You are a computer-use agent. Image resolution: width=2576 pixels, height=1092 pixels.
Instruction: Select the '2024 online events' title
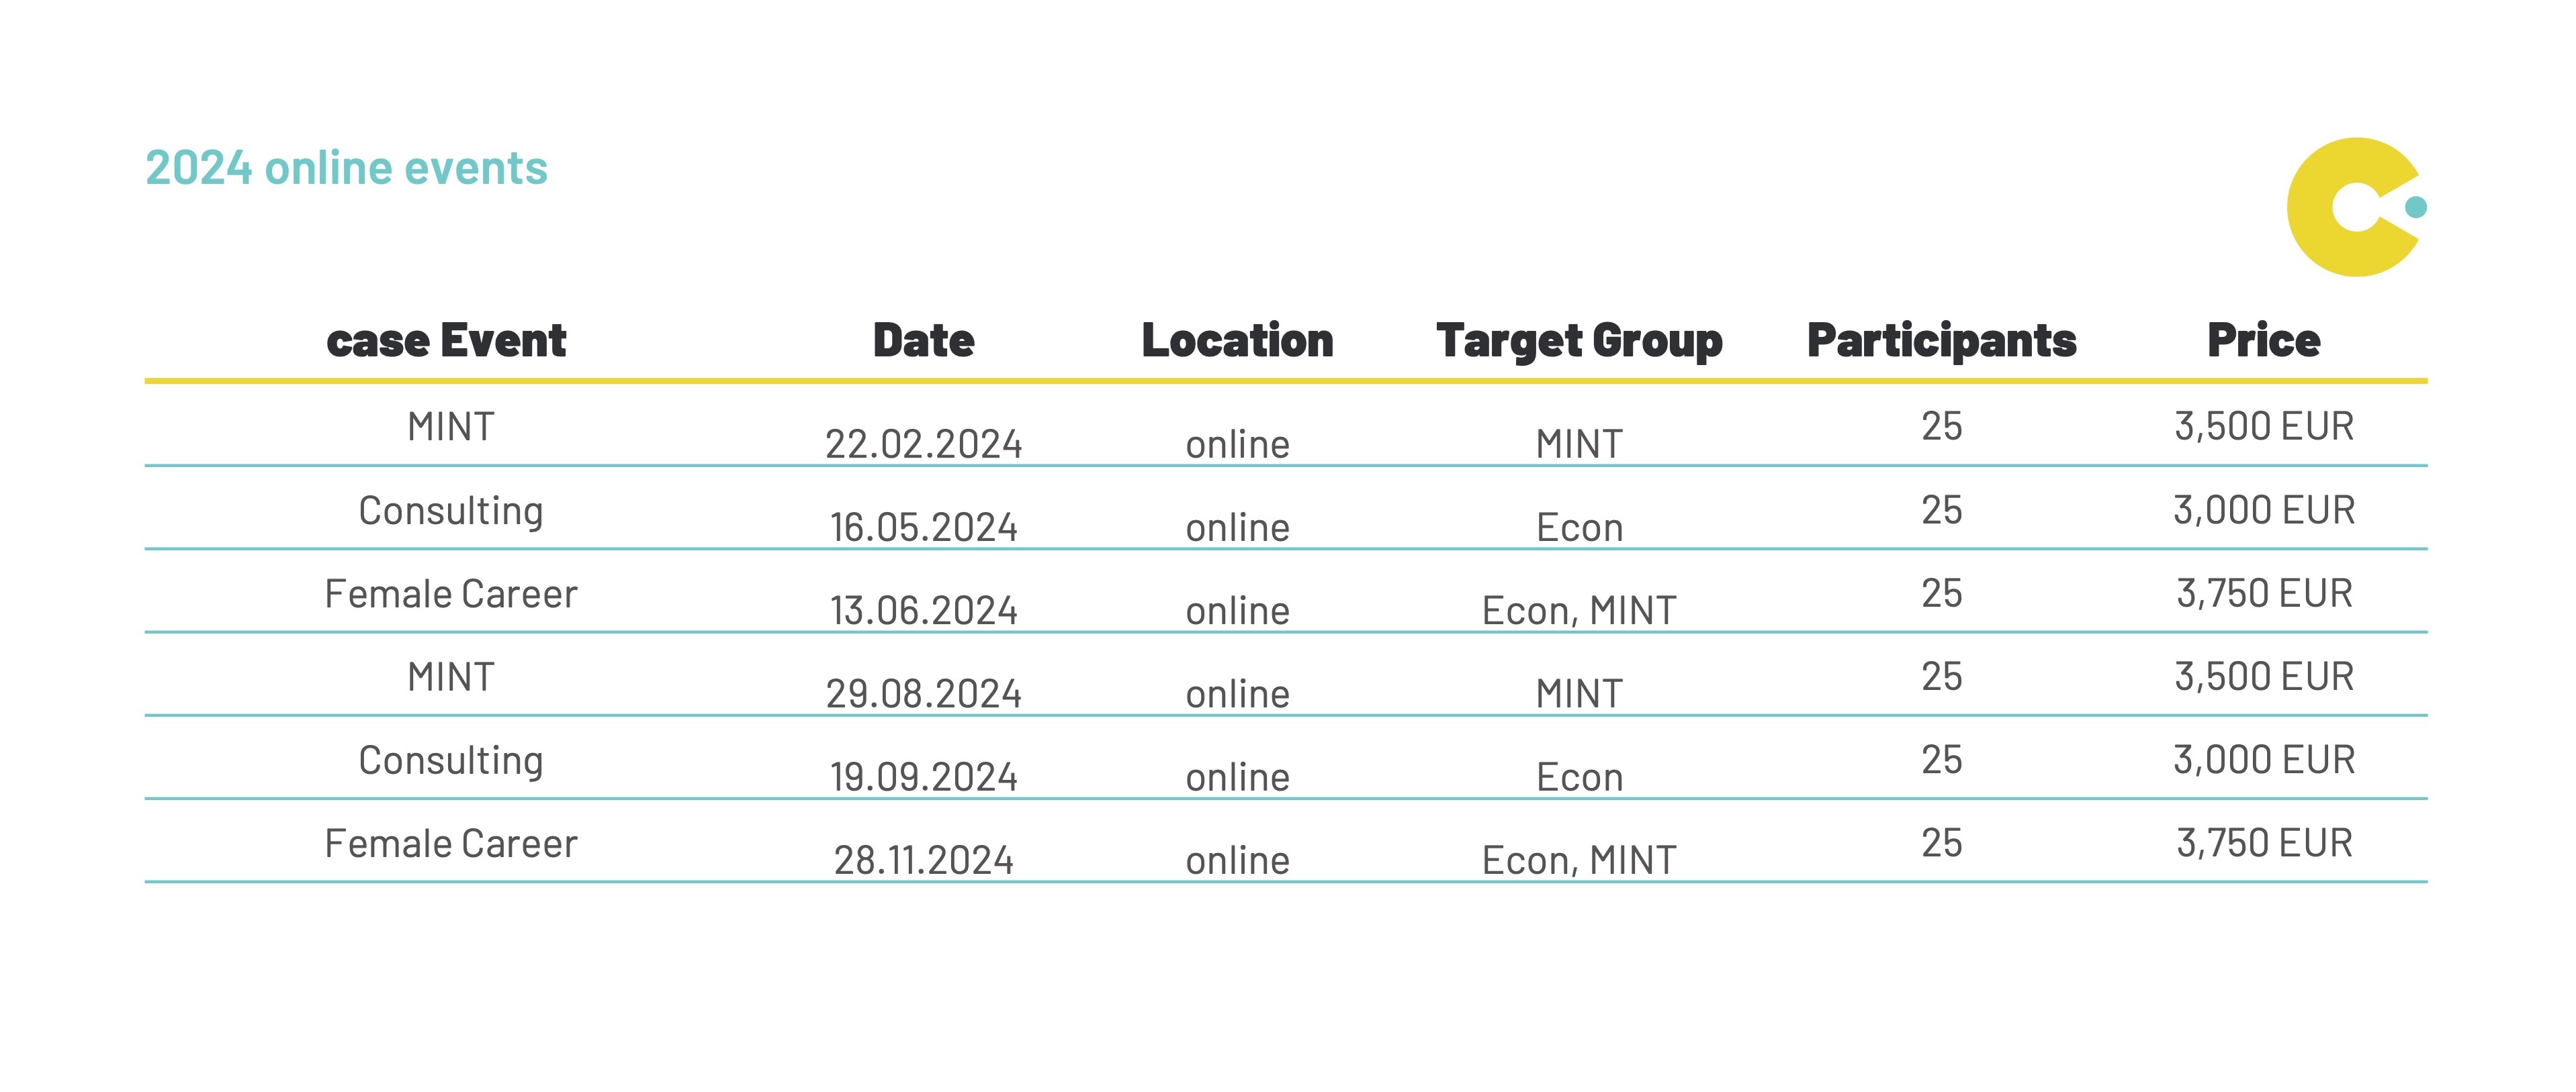pyautogui.click(x=346, y=167)
